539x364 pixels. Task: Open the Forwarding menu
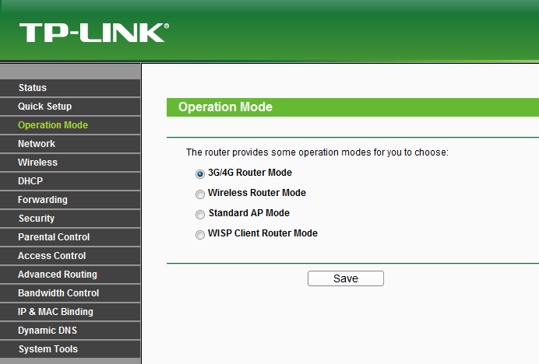70,200
